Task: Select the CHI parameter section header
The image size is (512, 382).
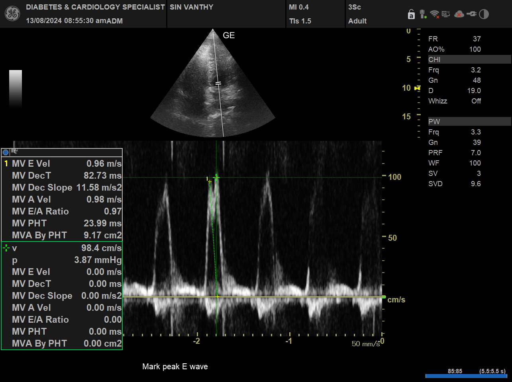Action: click(469, 60)
